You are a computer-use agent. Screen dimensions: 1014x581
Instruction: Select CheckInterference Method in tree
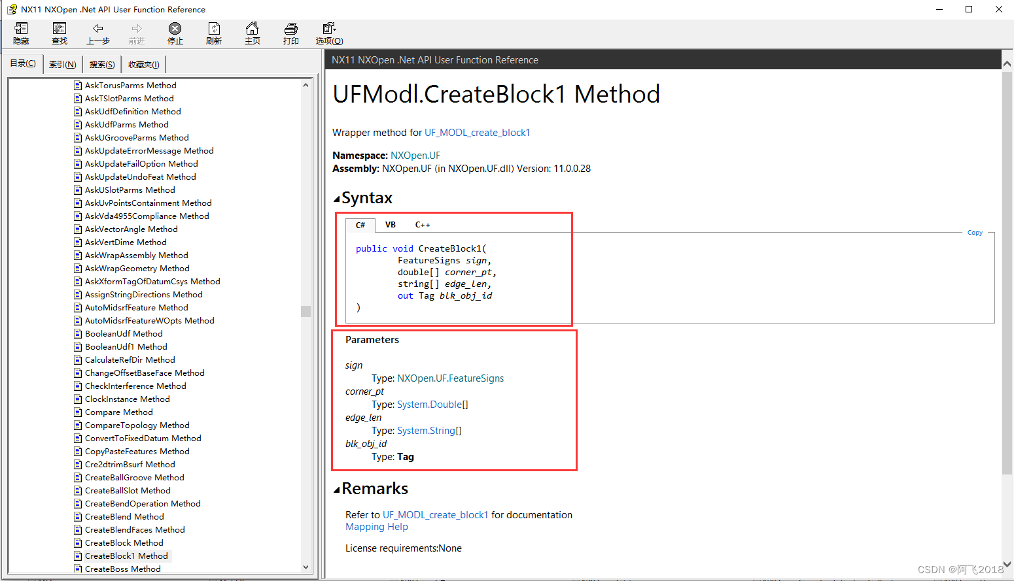pos(135,386)
